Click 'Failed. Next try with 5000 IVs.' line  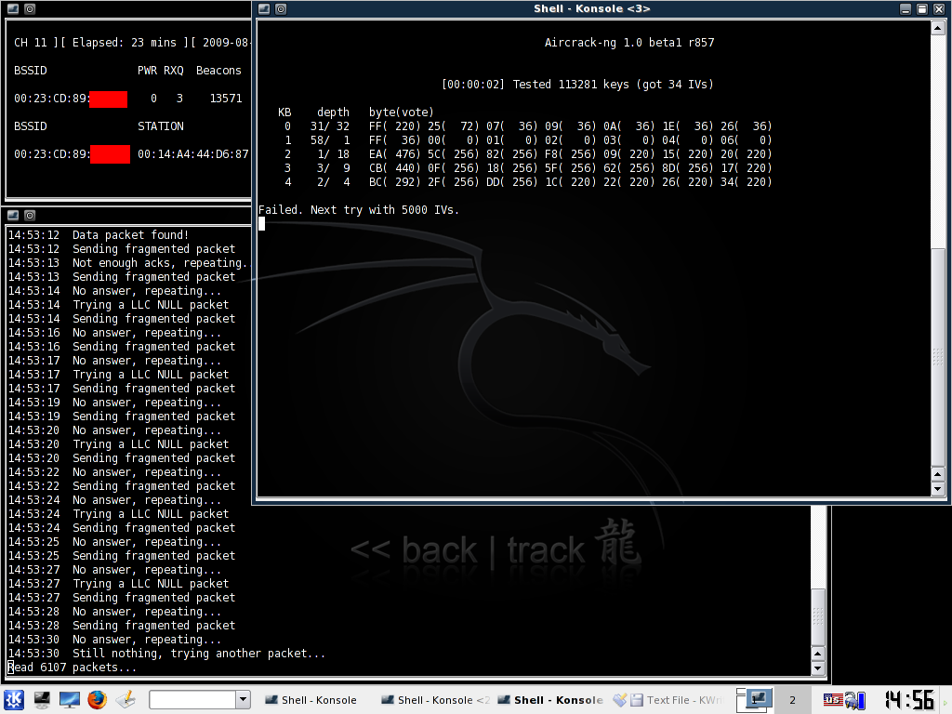[x=359, y=210]
